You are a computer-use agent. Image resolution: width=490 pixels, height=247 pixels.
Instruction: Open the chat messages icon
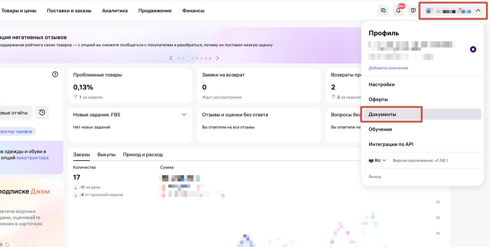coord(383,10)
